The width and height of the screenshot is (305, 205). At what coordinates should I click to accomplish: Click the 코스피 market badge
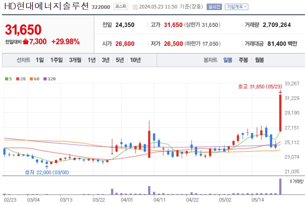click(121, 6)
